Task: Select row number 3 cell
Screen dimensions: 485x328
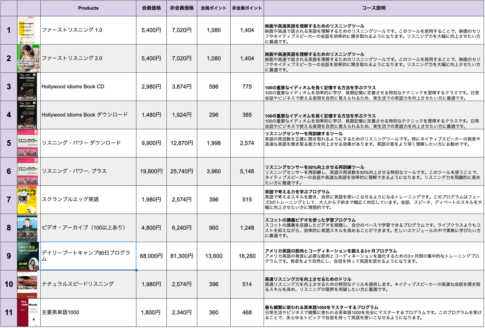Action: (x=9, y=87)
